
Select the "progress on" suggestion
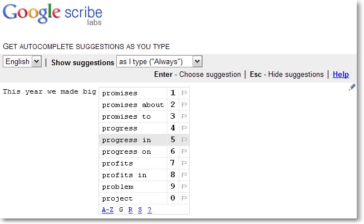pyautogui.click(x=127, y=152)
